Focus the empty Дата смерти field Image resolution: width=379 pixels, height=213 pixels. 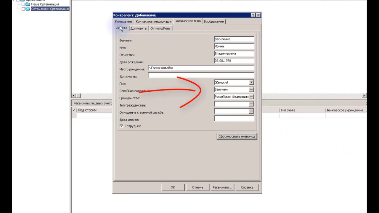tap(234, 118)
